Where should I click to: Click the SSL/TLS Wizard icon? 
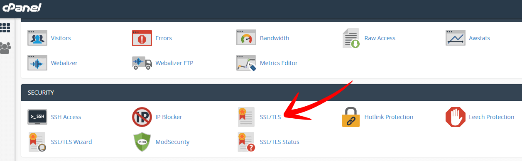[x=37, y=142]
